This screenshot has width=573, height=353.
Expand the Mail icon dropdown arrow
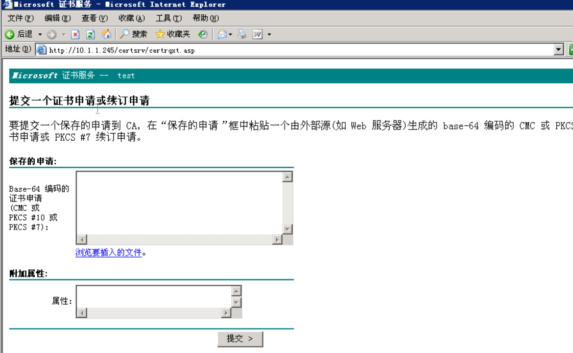click(230, 34)
